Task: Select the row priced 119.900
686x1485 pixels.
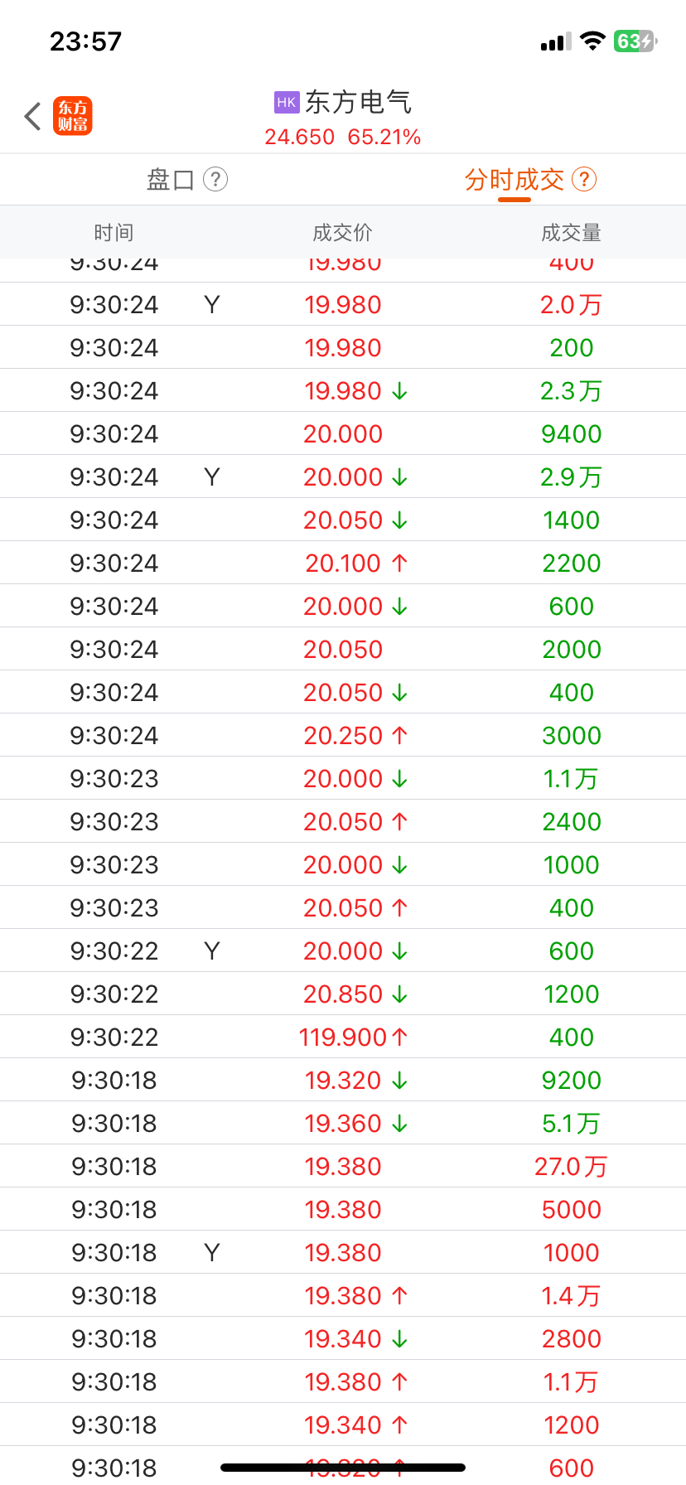Action: tap(343, 1037)
